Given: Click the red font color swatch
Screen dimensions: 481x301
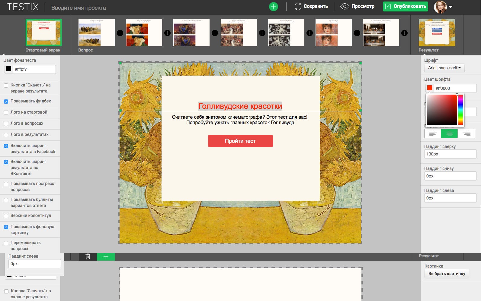Looking at the screenshot, I should (430, 88).
